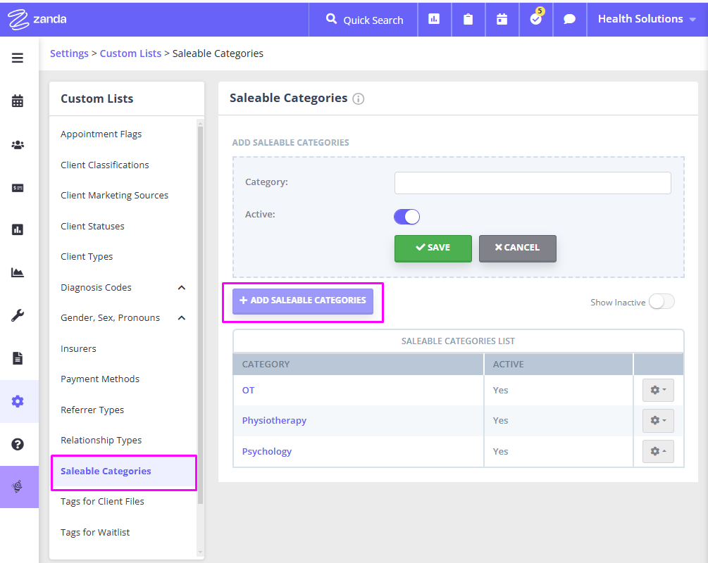Screen dimensions: 708x563
Task: Open the clipboard icon in the top bar
Action: [468, 19]
